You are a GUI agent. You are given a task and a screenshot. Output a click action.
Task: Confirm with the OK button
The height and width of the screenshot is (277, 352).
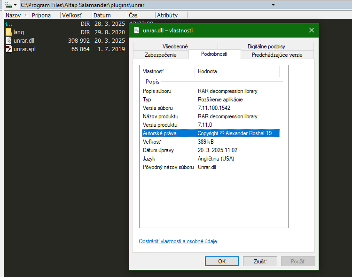pyautogui.click(x=222, y=262)
